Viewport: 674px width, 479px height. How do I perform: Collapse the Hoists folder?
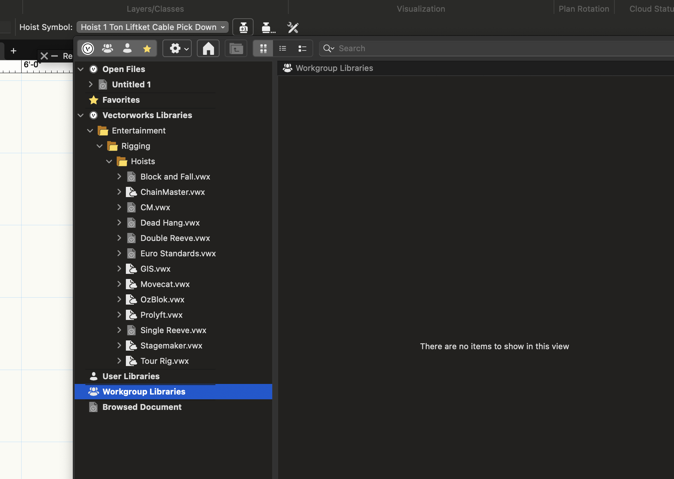[x=109, y=161]
